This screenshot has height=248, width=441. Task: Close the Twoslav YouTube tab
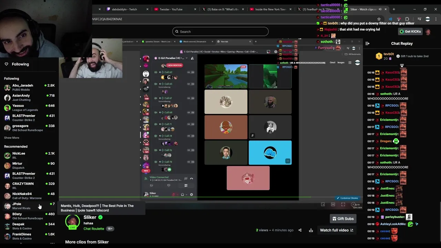pyautogui.click(x=195, y=9)
